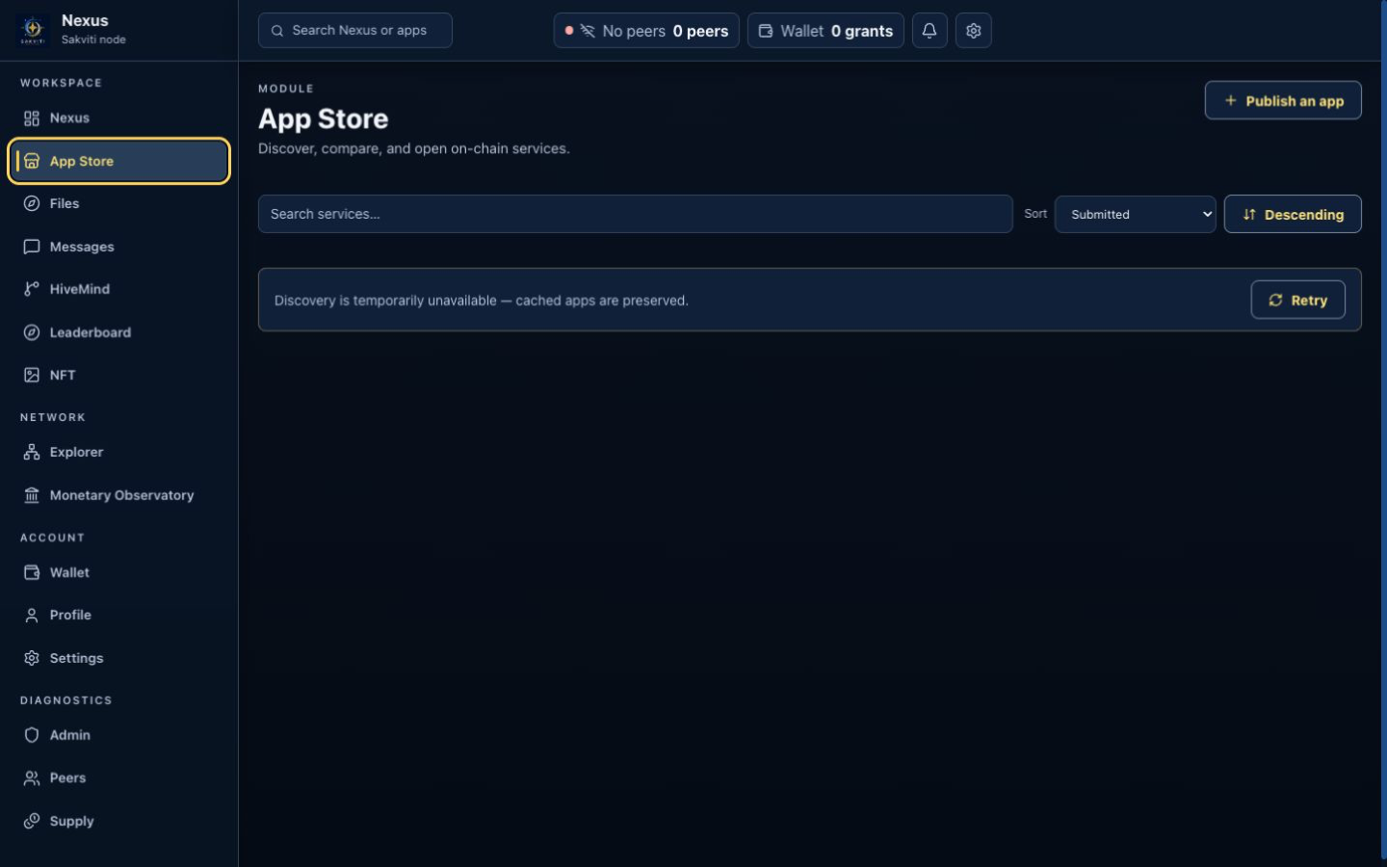1387x867 pixels.
Task: Click the Explorer network icon
Action: (32, 452)
